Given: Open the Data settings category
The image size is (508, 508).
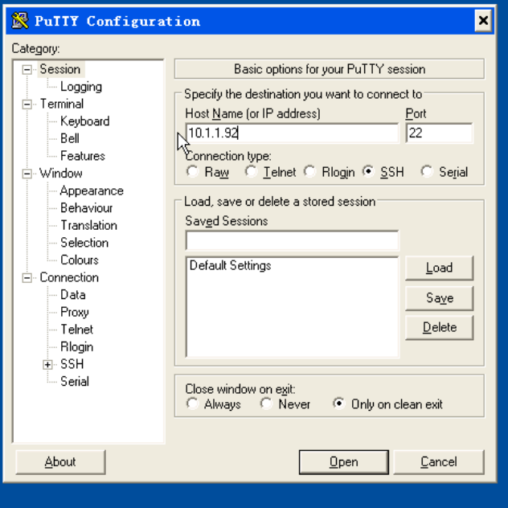Looking at the screenshot, I should tap(73, 295).
